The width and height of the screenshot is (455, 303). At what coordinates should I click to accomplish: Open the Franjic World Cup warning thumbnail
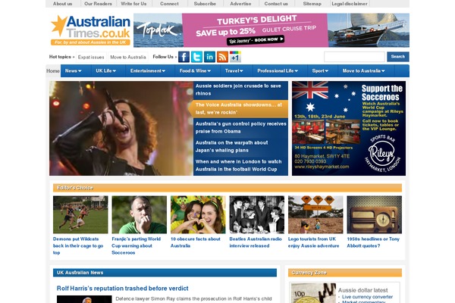coord(140,214)
